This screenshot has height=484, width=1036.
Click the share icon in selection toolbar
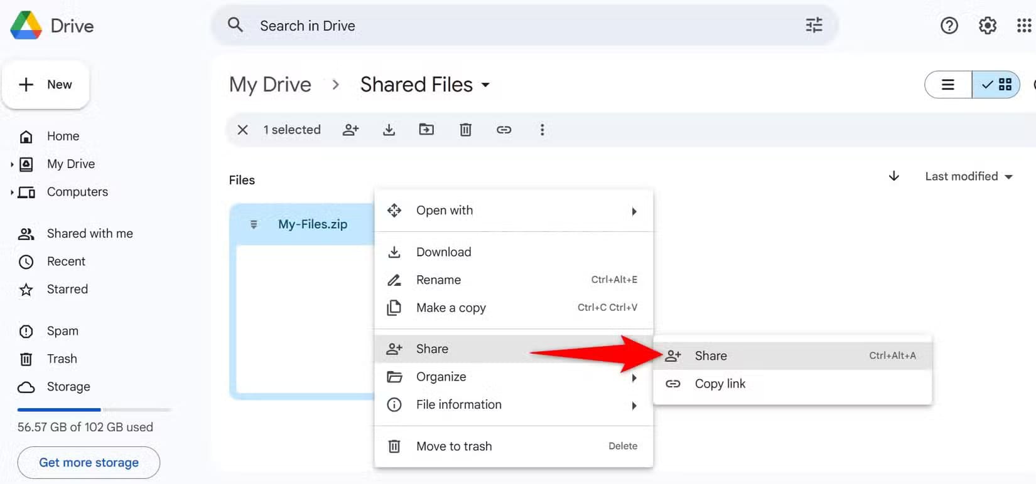tap(350, 130)
